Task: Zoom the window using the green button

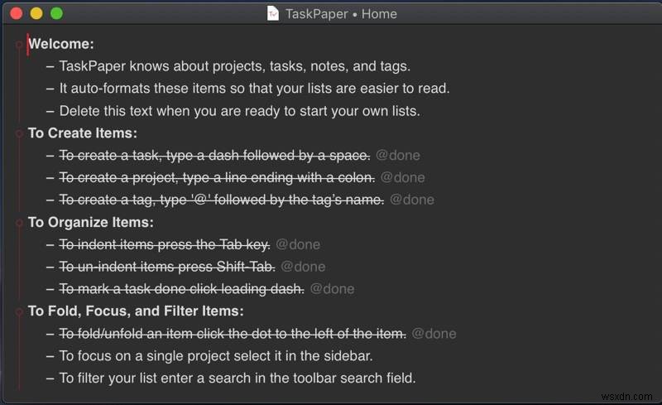Action: [56, 13]
